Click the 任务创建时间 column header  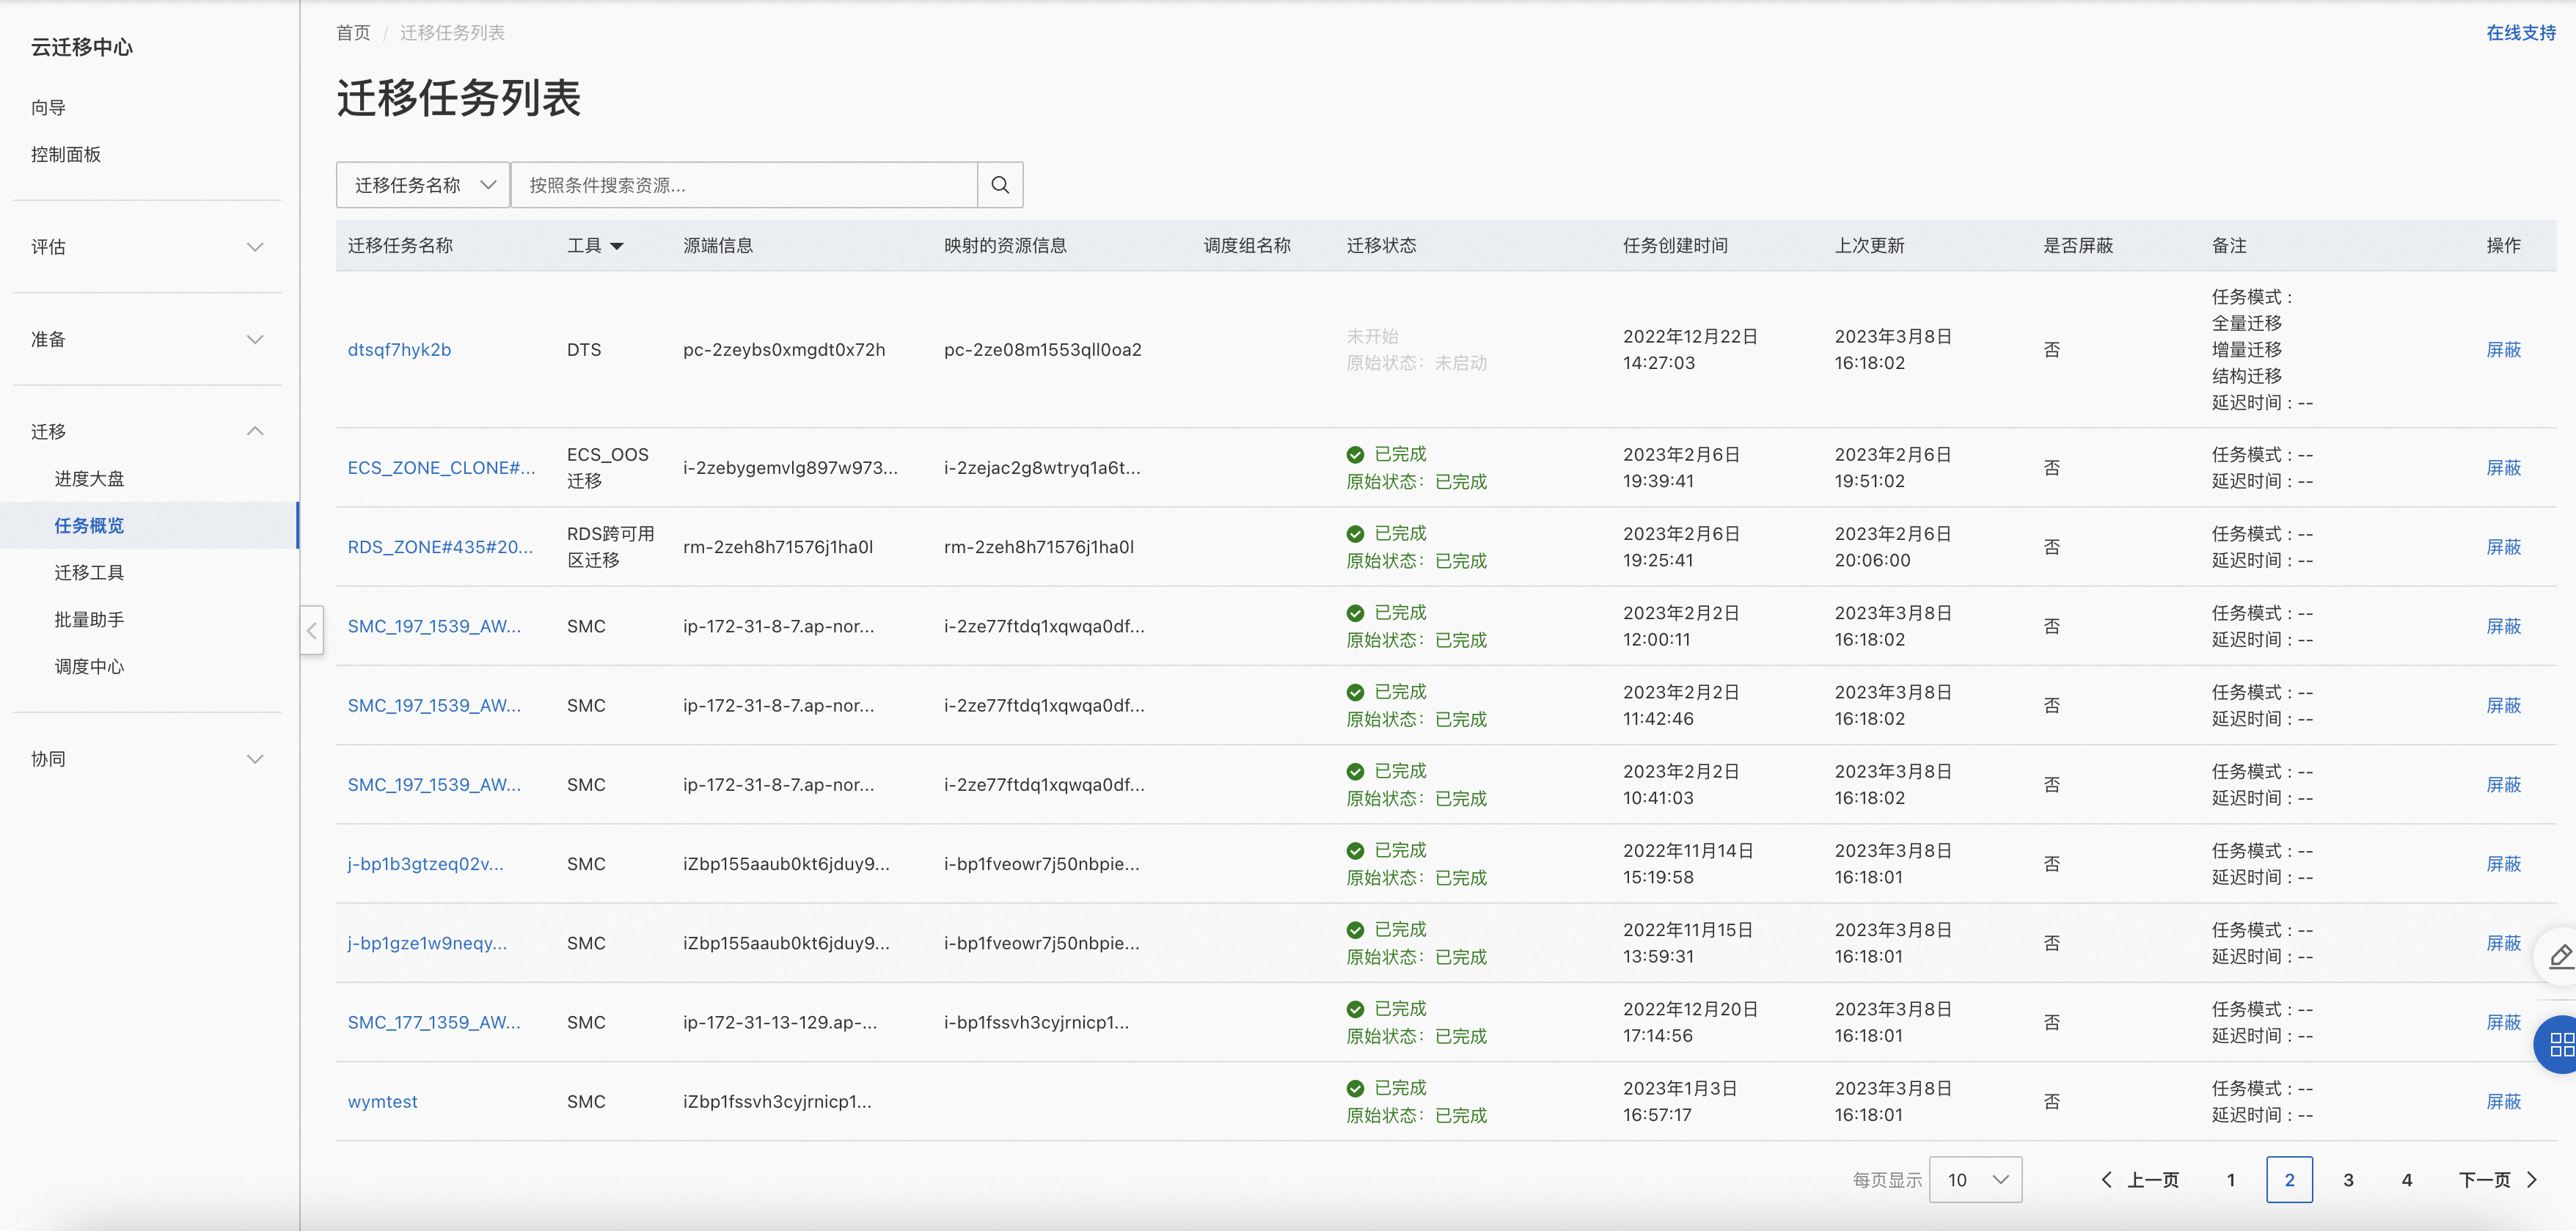[x=1675, y=246]
